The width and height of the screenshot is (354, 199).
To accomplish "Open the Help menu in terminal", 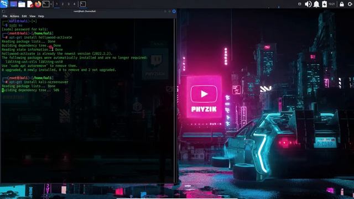I will tap(41, 16).
